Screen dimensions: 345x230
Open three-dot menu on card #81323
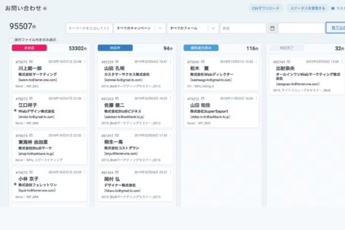(171, 98)
